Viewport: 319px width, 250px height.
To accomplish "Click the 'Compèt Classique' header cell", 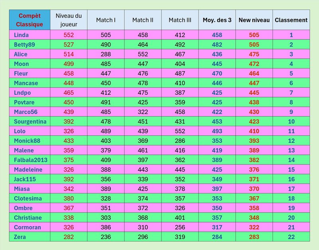I will 30,20.
